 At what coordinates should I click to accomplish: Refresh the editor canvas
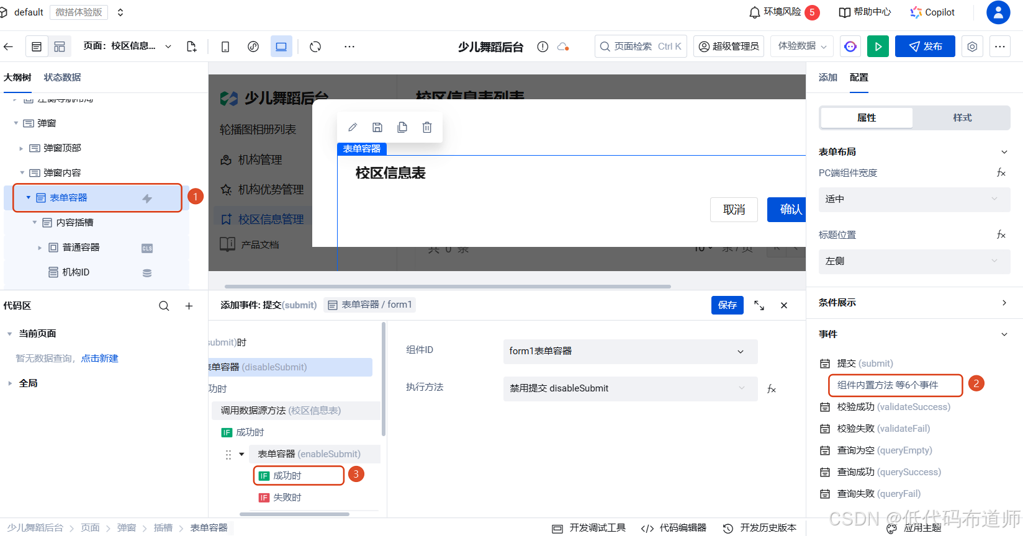pyautogui.click(x=315, y=47)
